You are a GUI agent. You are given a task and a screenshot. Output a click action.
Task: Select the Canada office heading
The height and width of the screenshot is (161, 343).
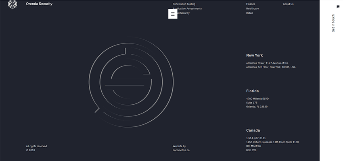coord(253,130)
